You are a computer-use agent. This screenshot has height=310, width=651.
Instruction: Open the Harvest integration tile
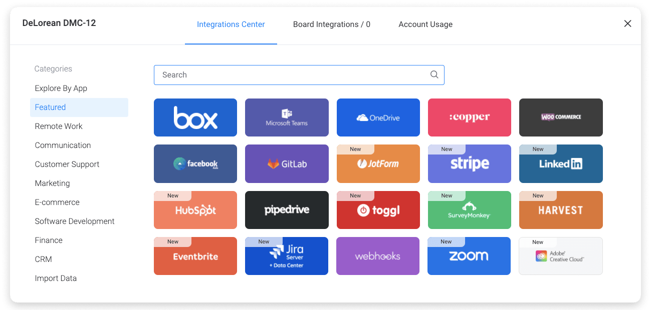[x=561, y=210]
